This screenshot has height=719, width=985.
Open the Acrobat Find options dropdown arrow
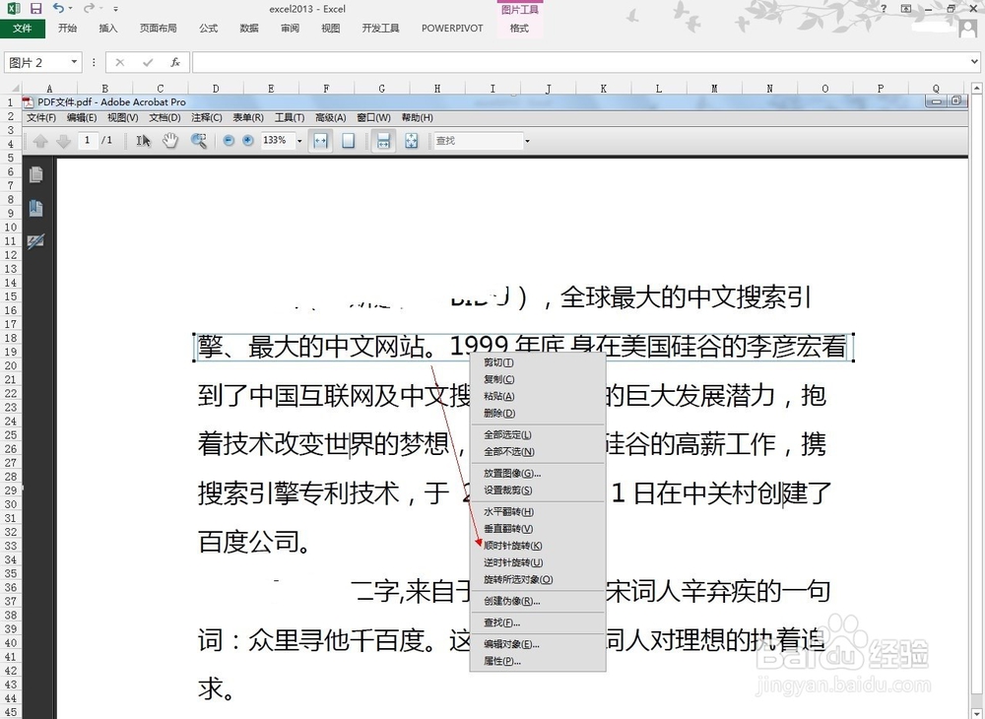[527, 141]
